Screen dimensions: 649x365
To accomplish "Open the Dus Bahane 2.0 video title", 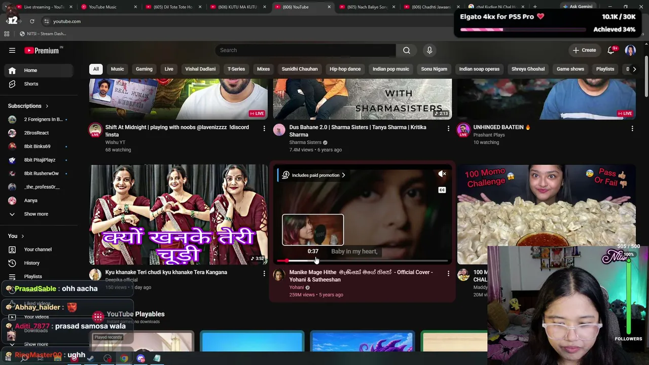I will pyautogui.click(x=357, y=131).
